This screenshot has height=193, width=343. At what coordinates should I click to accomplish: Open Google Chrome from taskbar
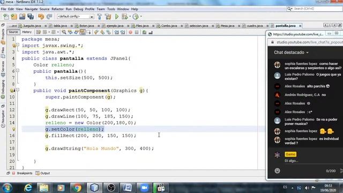point(77,188)
